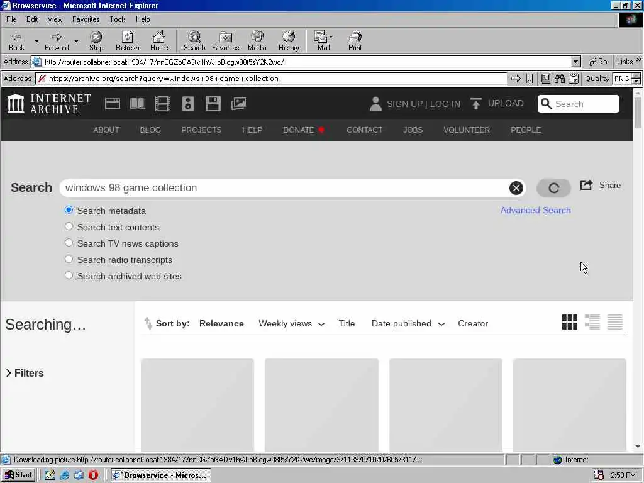Open the Texts book icon

[x=138, y=104]
